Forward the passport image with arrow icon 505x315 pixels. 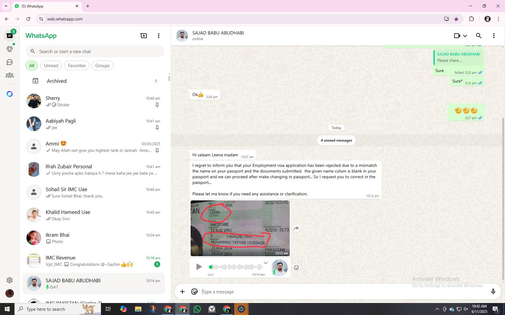[x=296, y=228]
